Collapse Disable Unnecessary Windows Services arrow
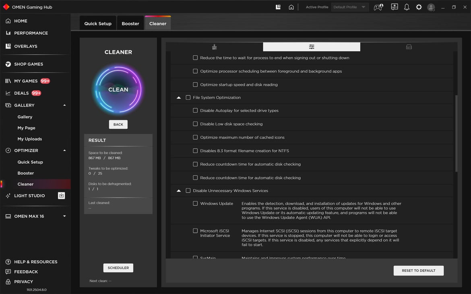Viewport: 471px width, 294px height. click(179, 191)
